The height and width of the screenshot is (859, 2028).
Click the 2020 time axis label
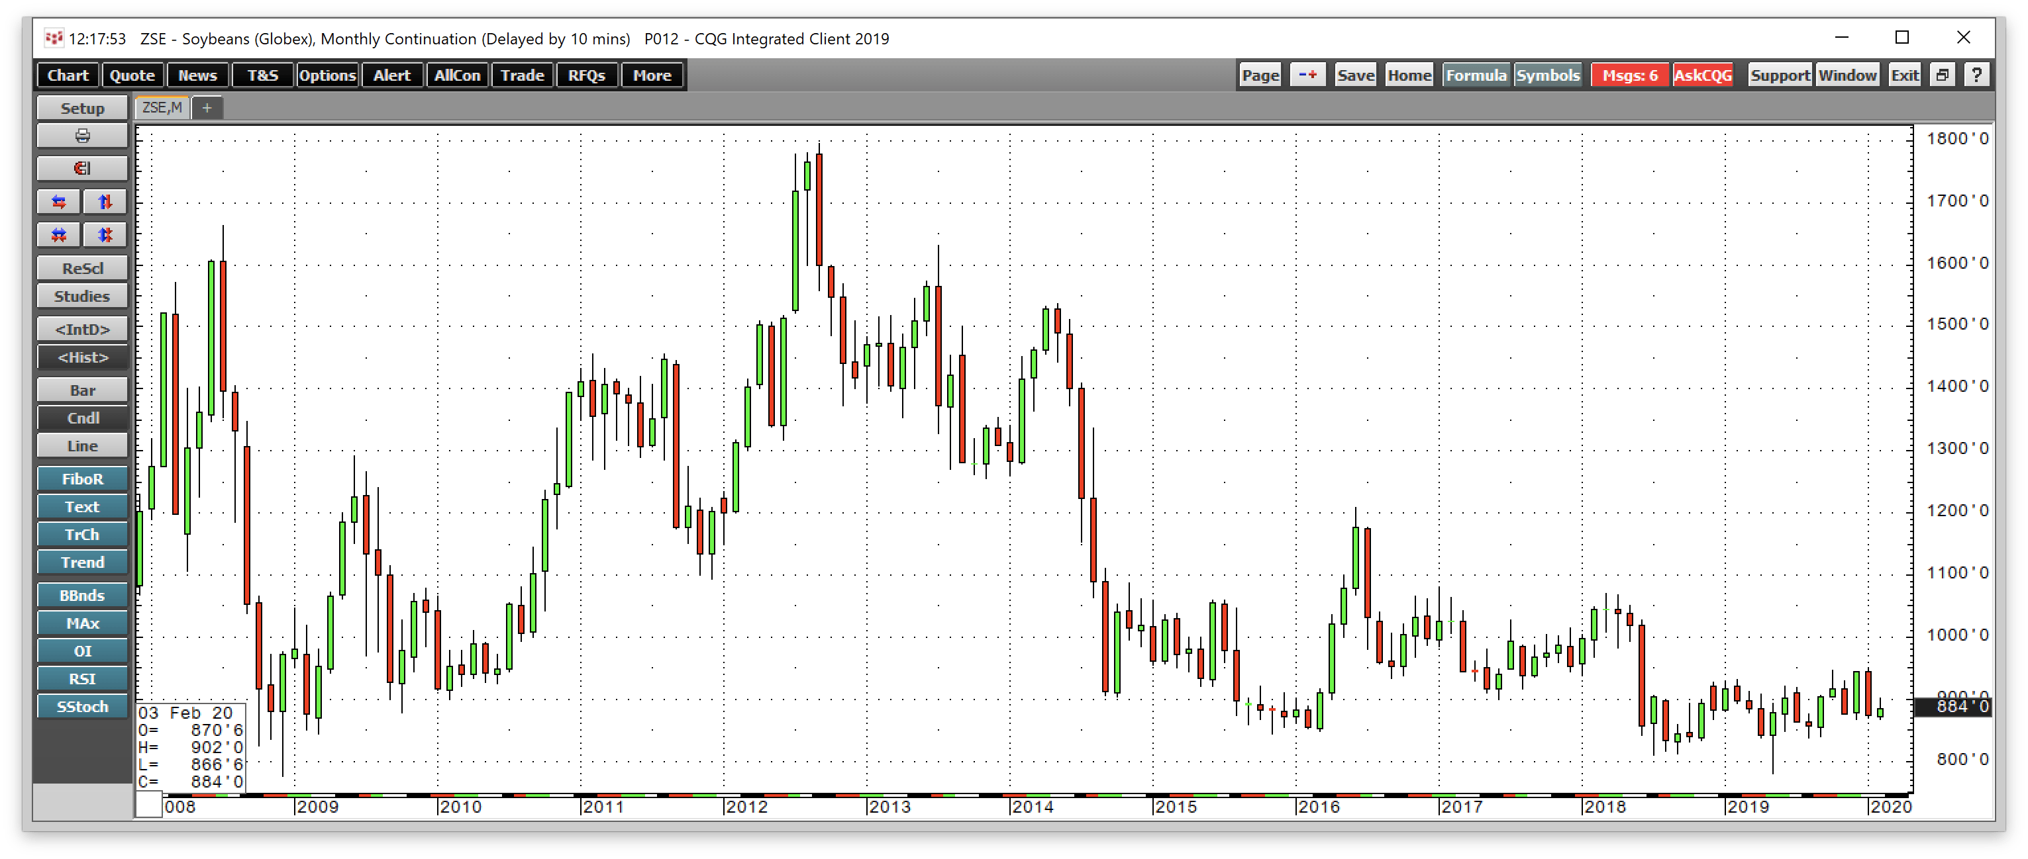pos(1891,806)
